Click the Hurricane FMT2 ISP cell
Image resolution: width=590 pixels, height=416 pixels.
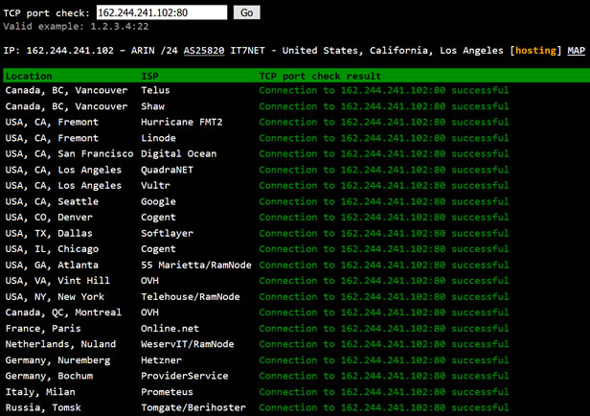182,123
